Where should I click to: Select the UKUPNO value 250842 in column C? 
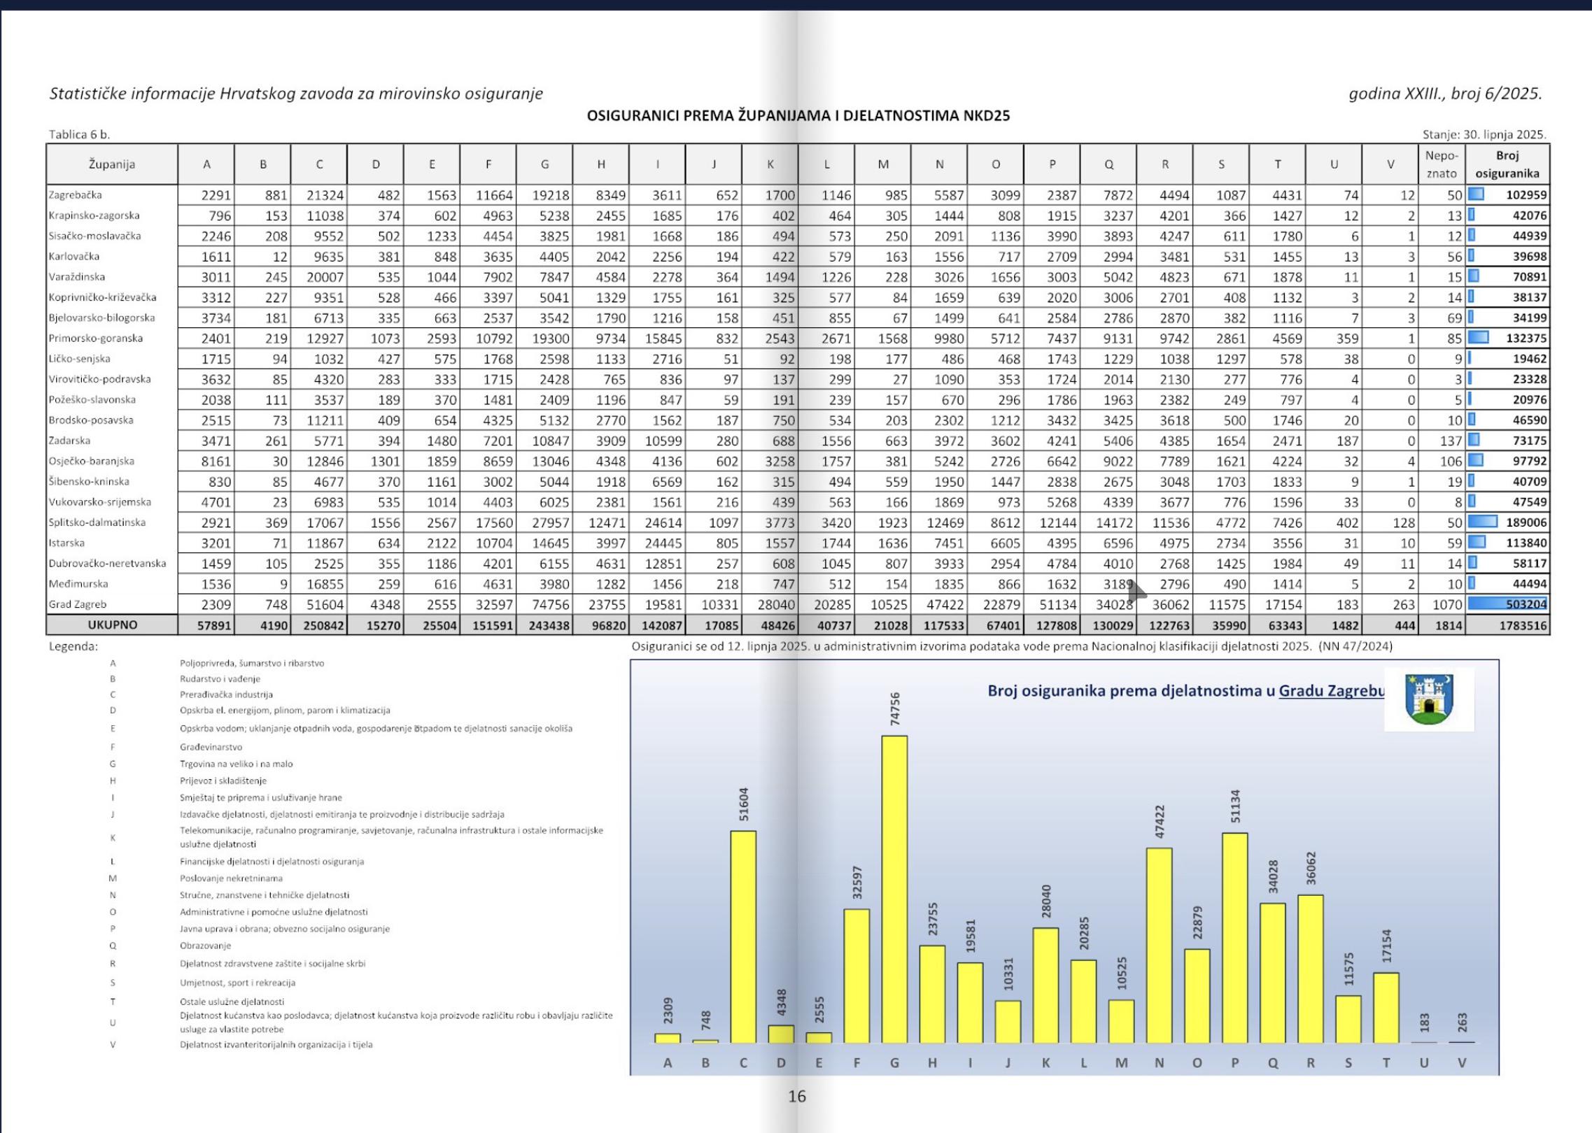click(324, 625)
